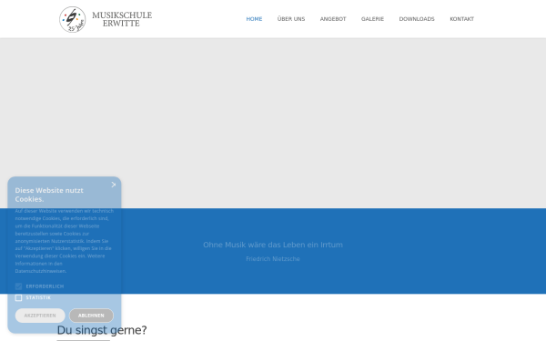Open the Angebot menu

333,19
